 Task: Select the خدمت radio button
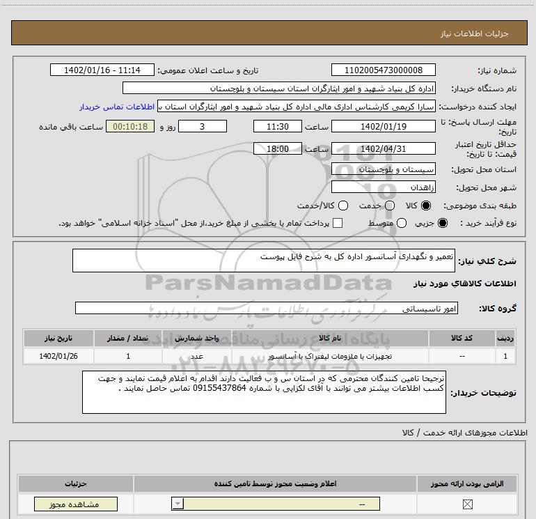(390, 206)
